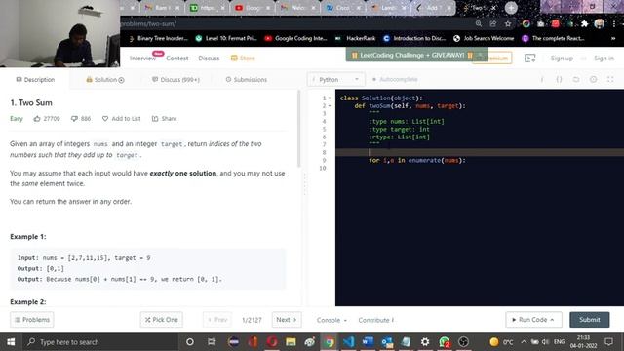624x351 pixels.
Task: Open the Discuss nav item
Action: [x=209, y=58]
